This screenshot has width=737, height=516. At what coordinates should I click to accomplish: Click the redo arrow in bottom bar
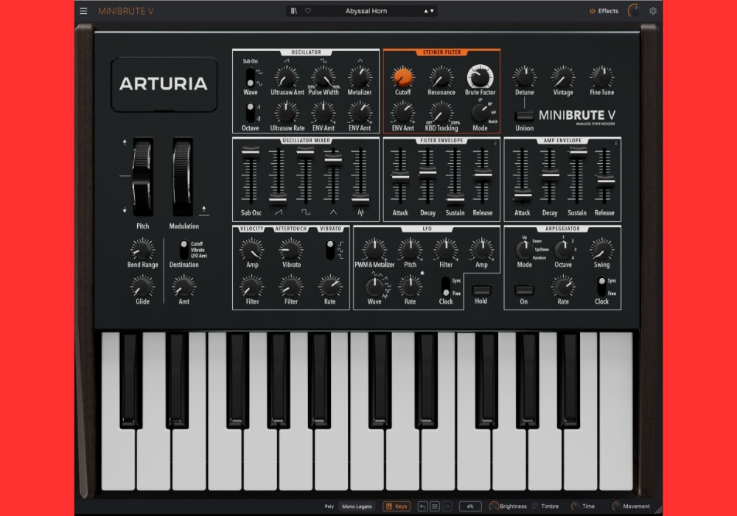447,506
